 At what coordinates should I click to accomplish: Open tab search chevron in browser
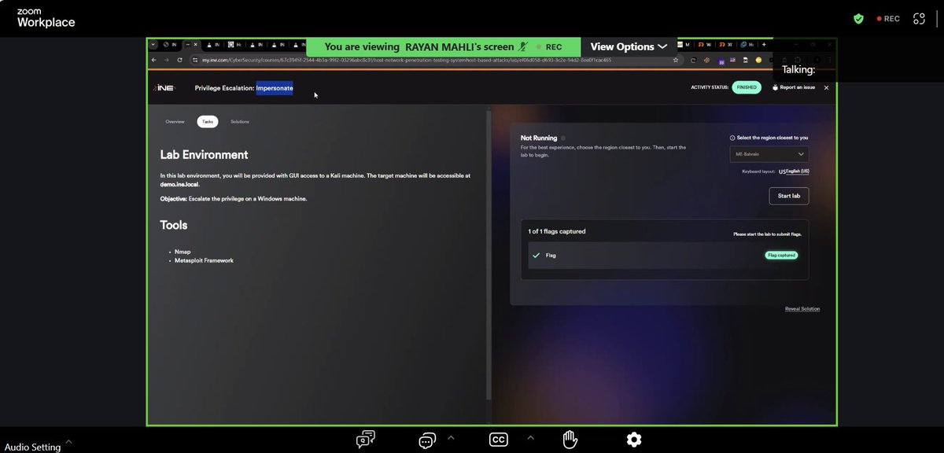(153, 45)
